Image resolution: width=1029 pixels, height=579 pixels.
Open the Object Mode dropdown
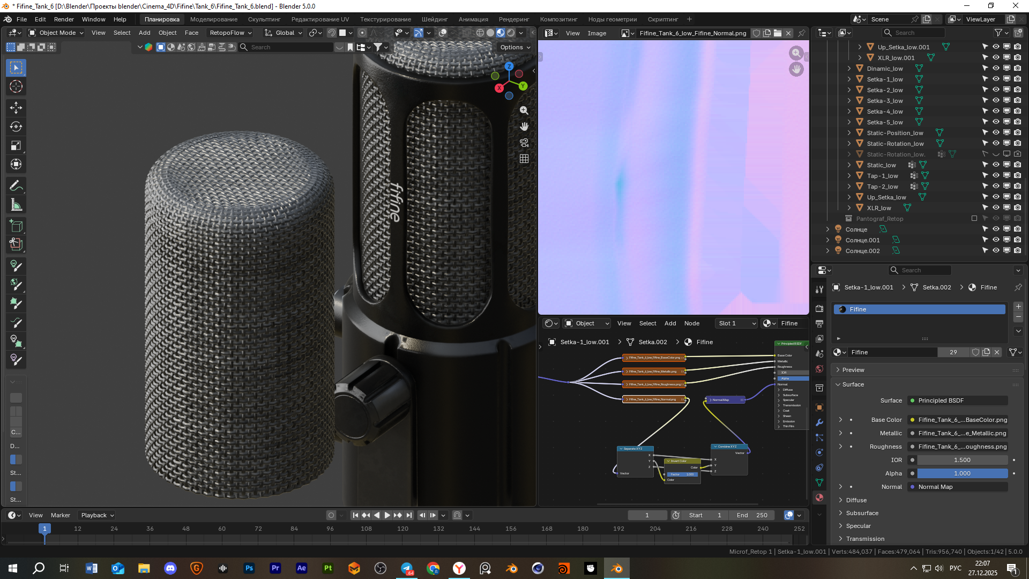56,33
